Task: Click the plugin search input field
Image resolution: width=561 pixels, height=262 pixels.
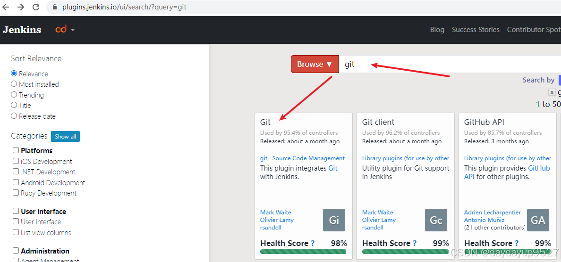Action: pyautogui.click(x=450, y=64)
